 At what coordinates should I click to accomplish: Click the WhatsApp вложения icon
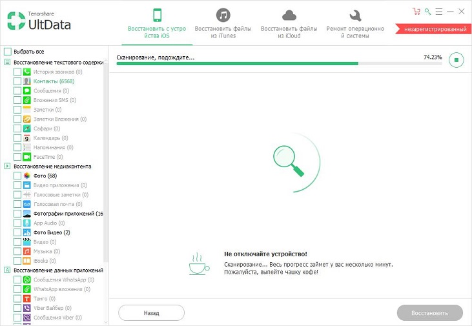[x=26, y=289]
